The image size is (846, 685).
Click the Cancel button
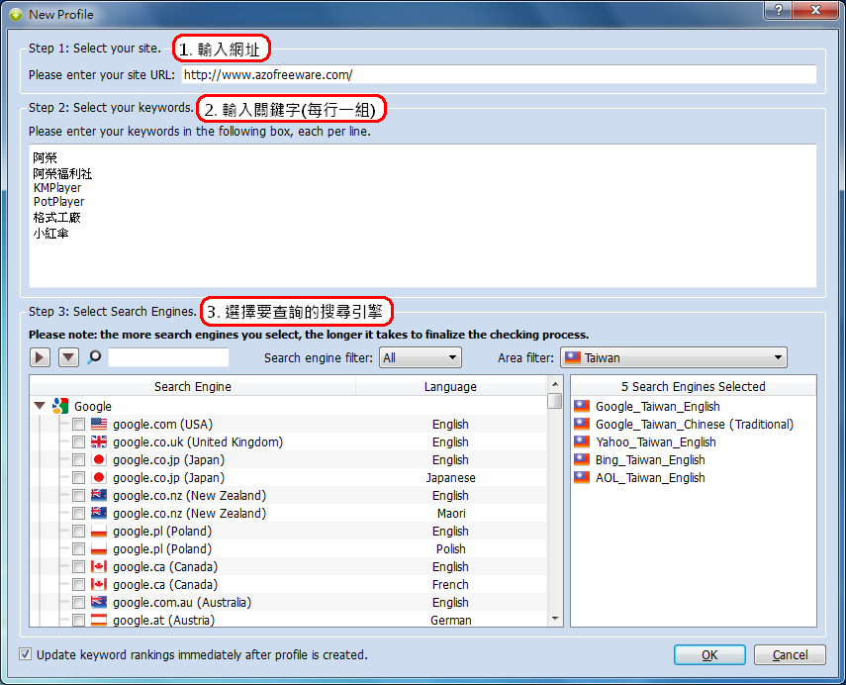tap(790, 654)
